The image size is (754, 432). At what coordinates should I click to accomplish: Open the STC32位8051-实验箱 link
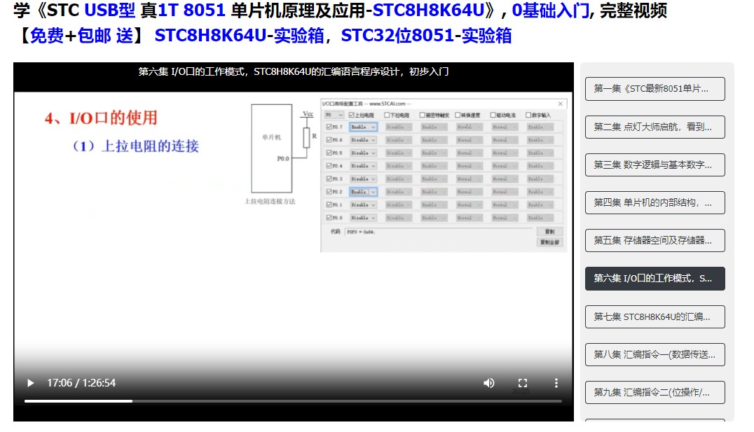coord(426,36)
